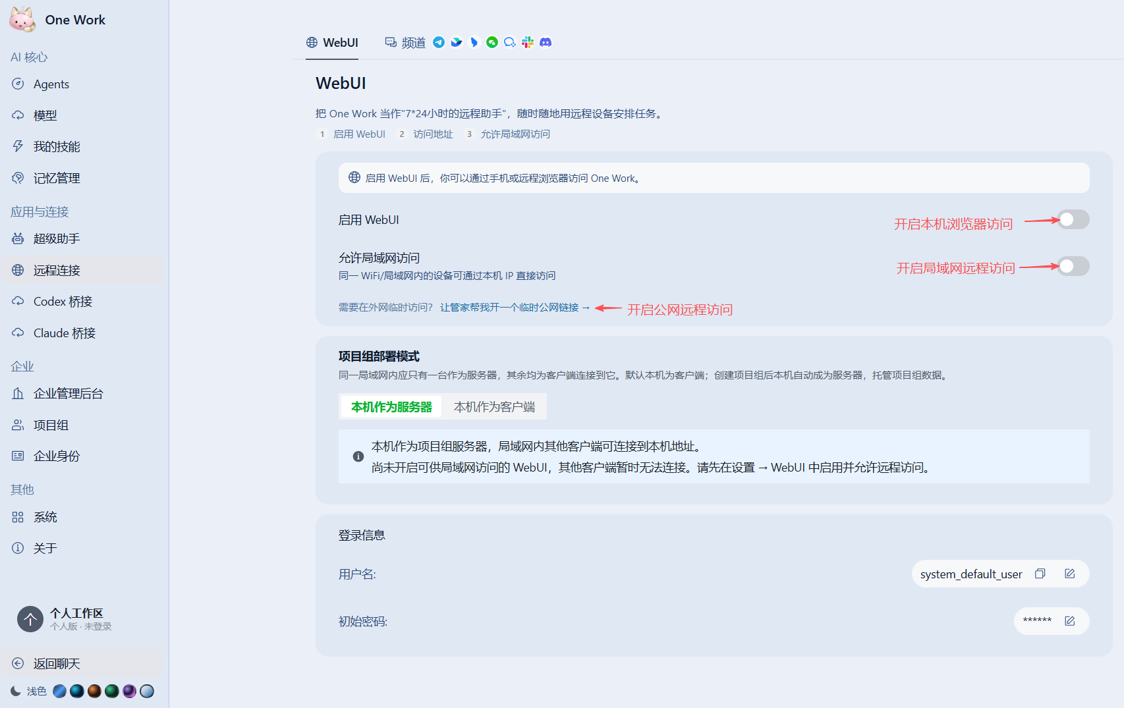Image resolution: width=1124 pixels, height=708 pixels.
Task: Click the green WeCom channel icon
Action: [x=492, y=42]
